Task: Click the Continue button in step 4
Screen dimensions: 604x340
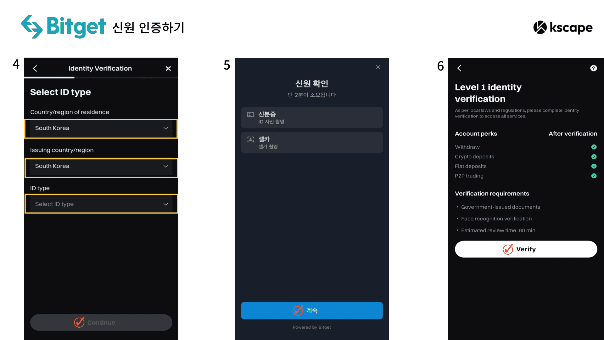Action: pyautogui.click(x=101, y=322)
